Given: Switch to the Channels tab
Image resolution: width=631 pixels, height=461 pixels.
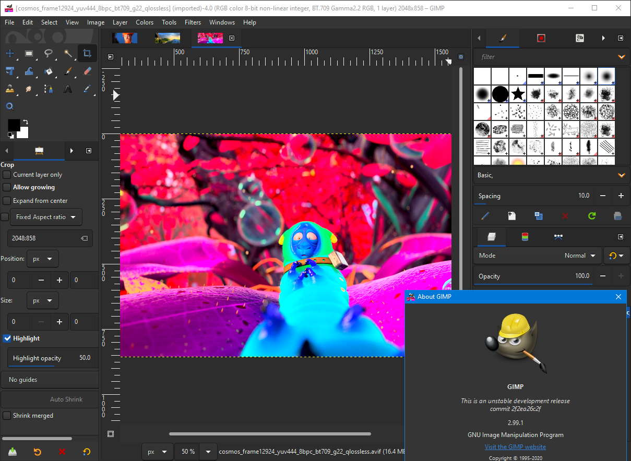Looking at the screenshot, I should 525,237.
